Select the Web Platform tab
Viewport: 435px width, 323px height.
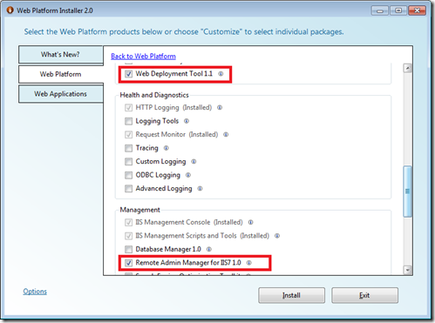coord(61,74)
